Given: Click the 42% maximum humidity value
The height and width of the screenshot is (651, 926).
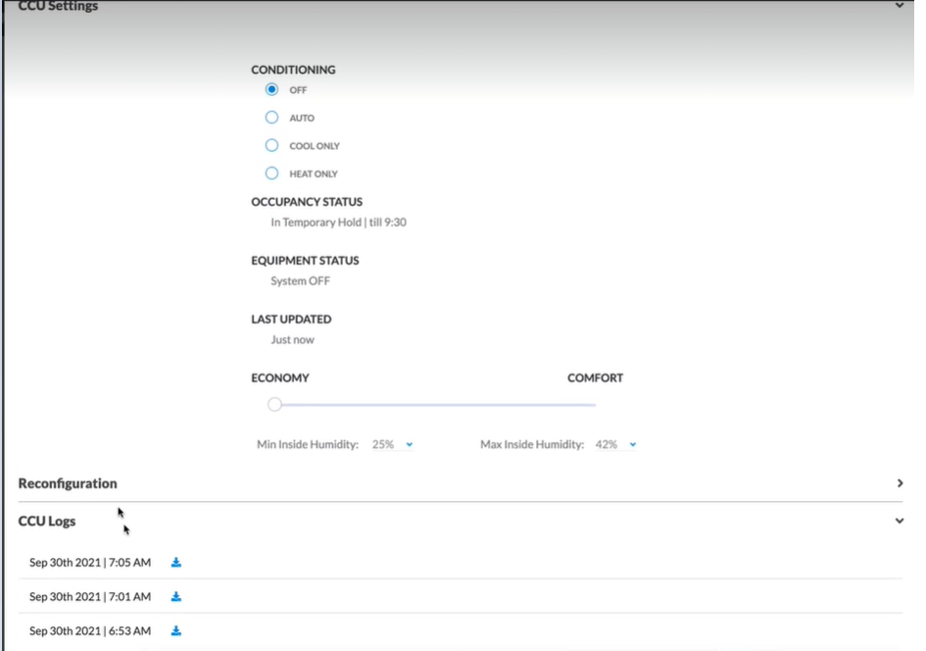Looking at the screenshot, I should [x=606, y=444].
